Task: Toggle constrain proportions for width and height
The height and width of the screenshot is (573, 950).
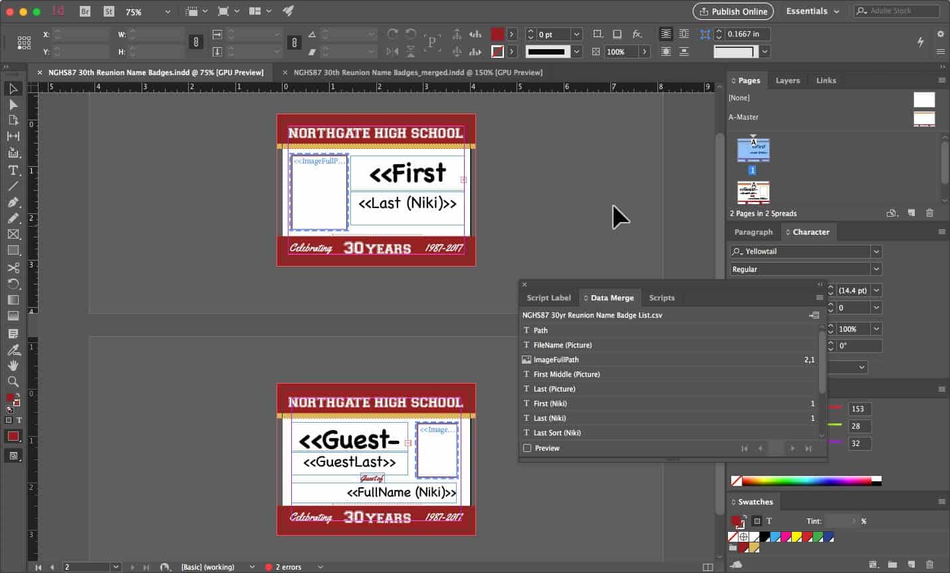Action: (x=195, y=43)
